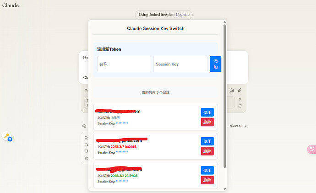Click the key icon floating button
The width and height of the screenshot is (316, 193).
pos(7,136)
